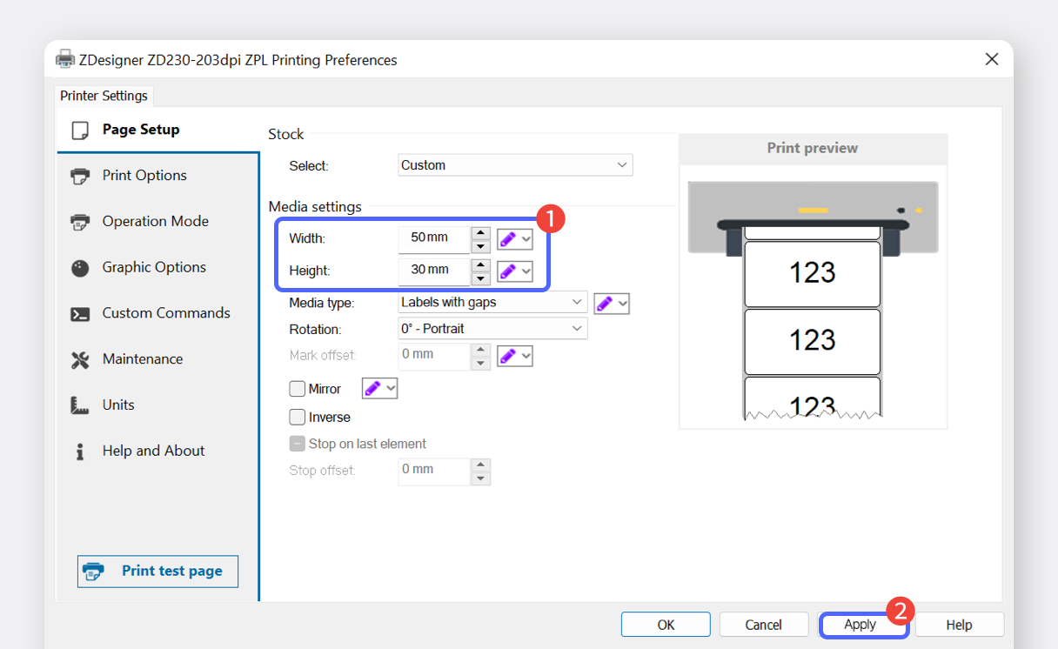1058x649 pixels.
Task: Open Maintenance wrench icon
Action: tap(80, 359)
